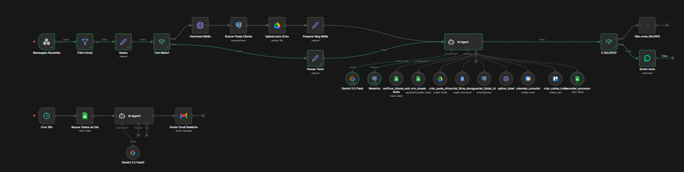The width and height of the screenshot is (684, 172).
Task: Select the verificar_cliente_existente sheets tool
Action: click(396, 79)
